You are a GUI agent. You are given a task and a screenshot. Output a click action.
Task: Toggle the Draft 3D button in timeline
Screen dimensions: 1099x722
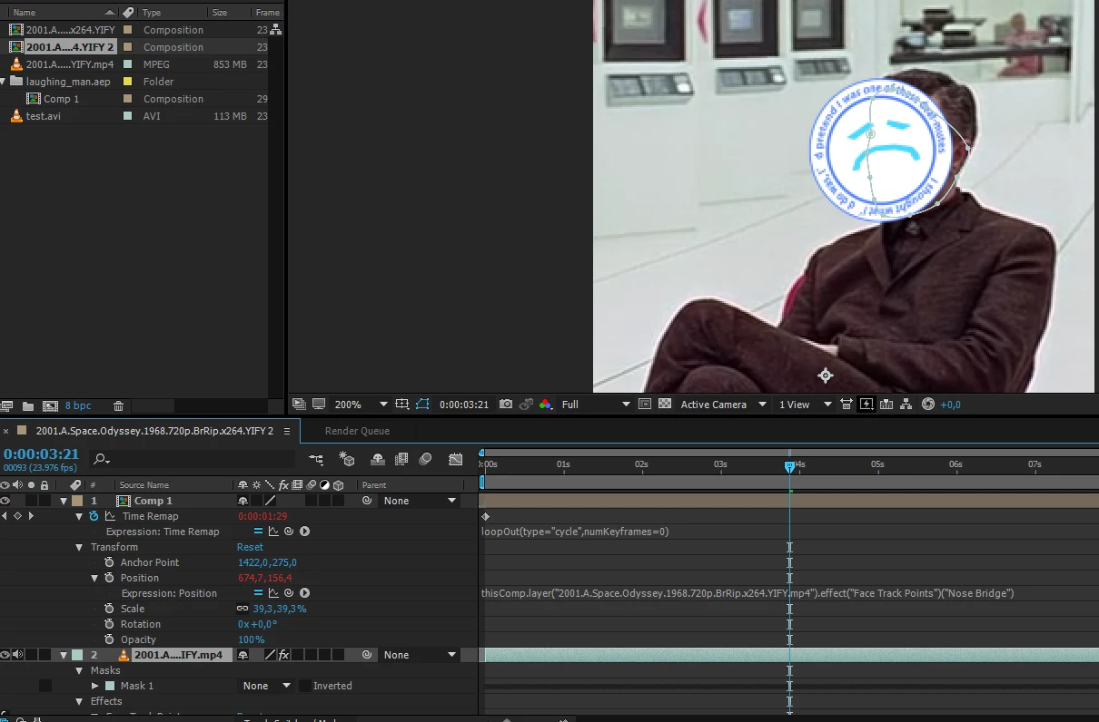[346, 459]
